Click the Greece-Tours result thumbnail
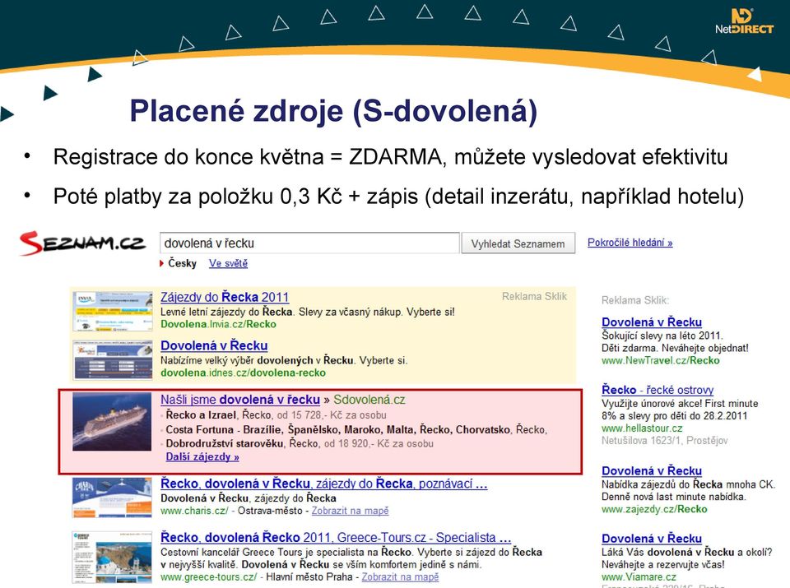This screenshot has height=588, width=790. 112,558
